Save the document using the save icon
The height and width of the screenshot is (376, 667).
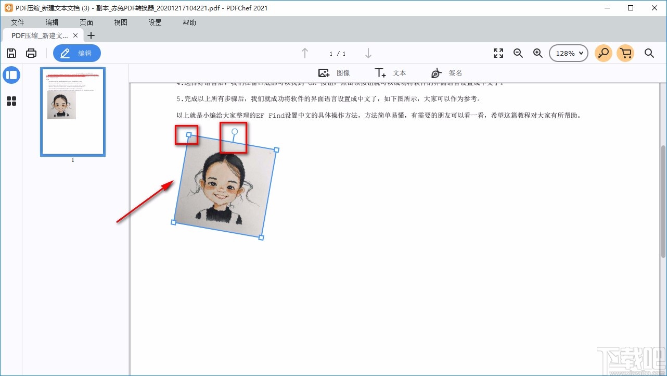pyautogui.click(x=11, y=53)
